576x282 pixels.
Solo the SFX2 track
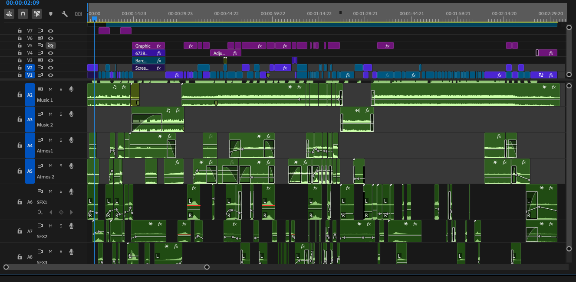(x=61, y=225)
